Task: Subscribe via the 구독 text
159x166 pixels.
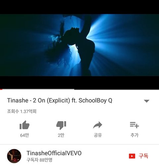Action: [143, 156]
